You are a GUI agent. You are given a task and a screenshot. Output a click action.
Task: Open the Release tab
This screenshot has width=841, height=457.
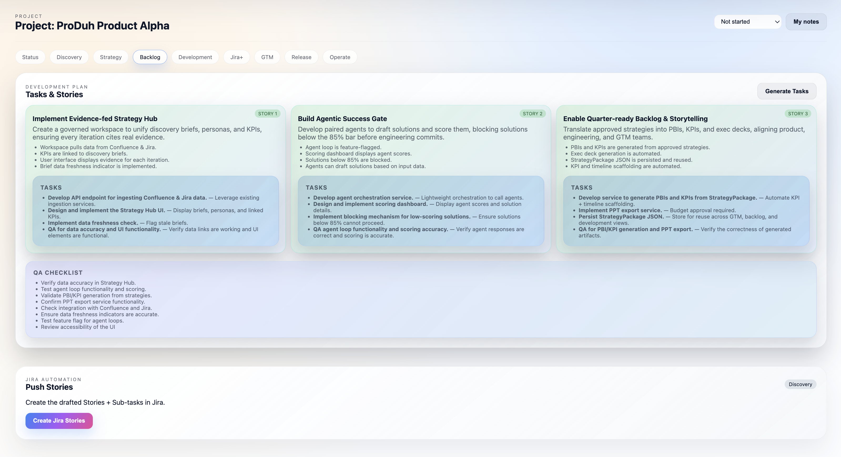(301, 57)
